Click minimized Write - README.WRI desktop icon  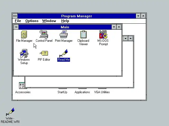pos(10,112)
